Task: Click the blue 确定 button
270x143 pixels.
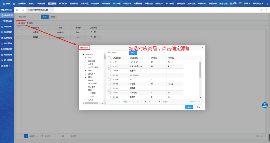Action: [189, 107]
